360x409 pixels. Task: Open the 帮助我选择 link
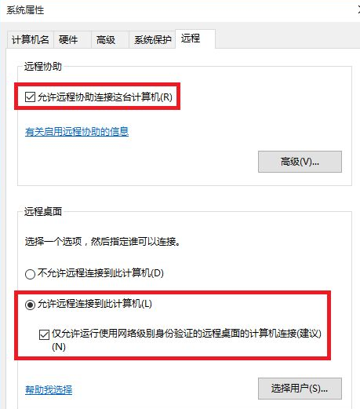coord(49,389)
